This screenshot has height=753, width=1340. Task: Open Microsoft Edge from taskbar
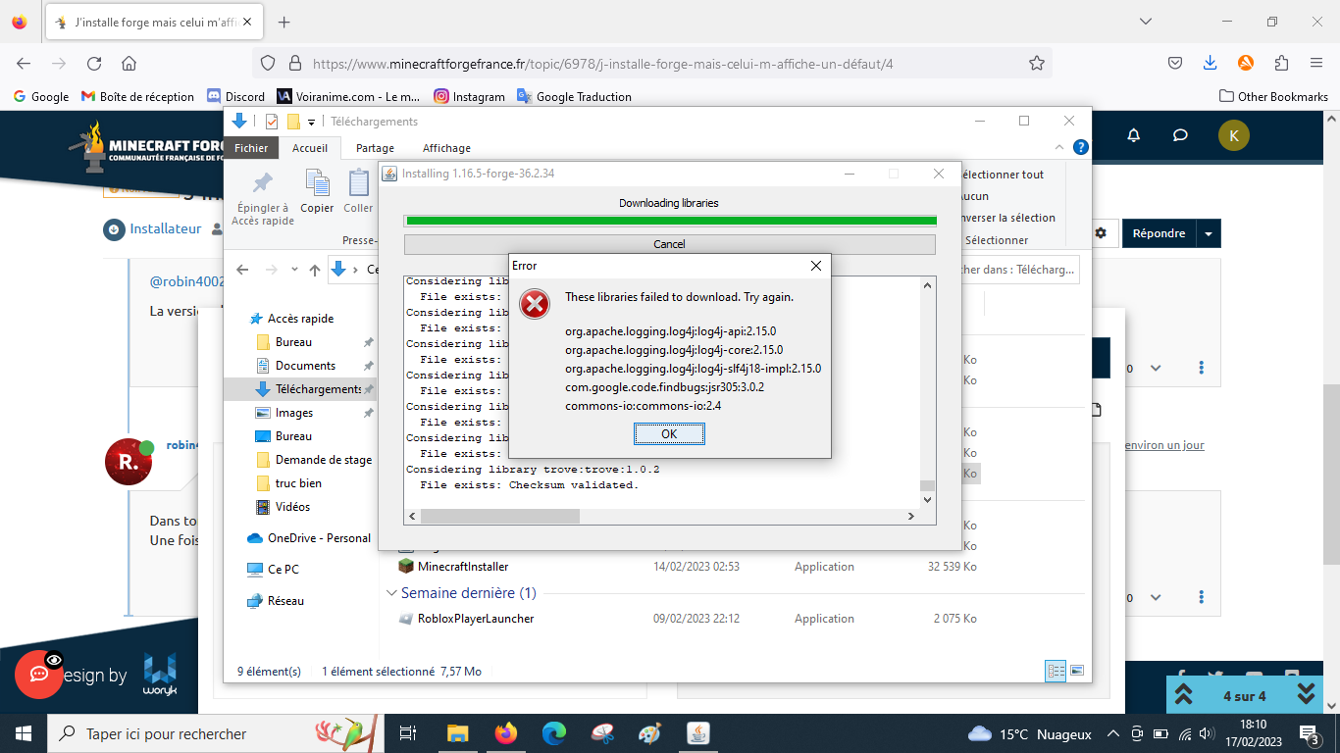(554, 733)
